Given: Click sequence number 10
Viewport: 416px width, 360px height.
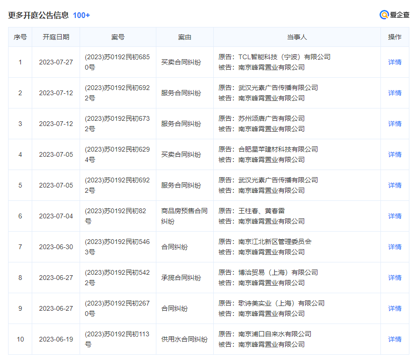Looking at the screenshot, I should pos(20,339).
